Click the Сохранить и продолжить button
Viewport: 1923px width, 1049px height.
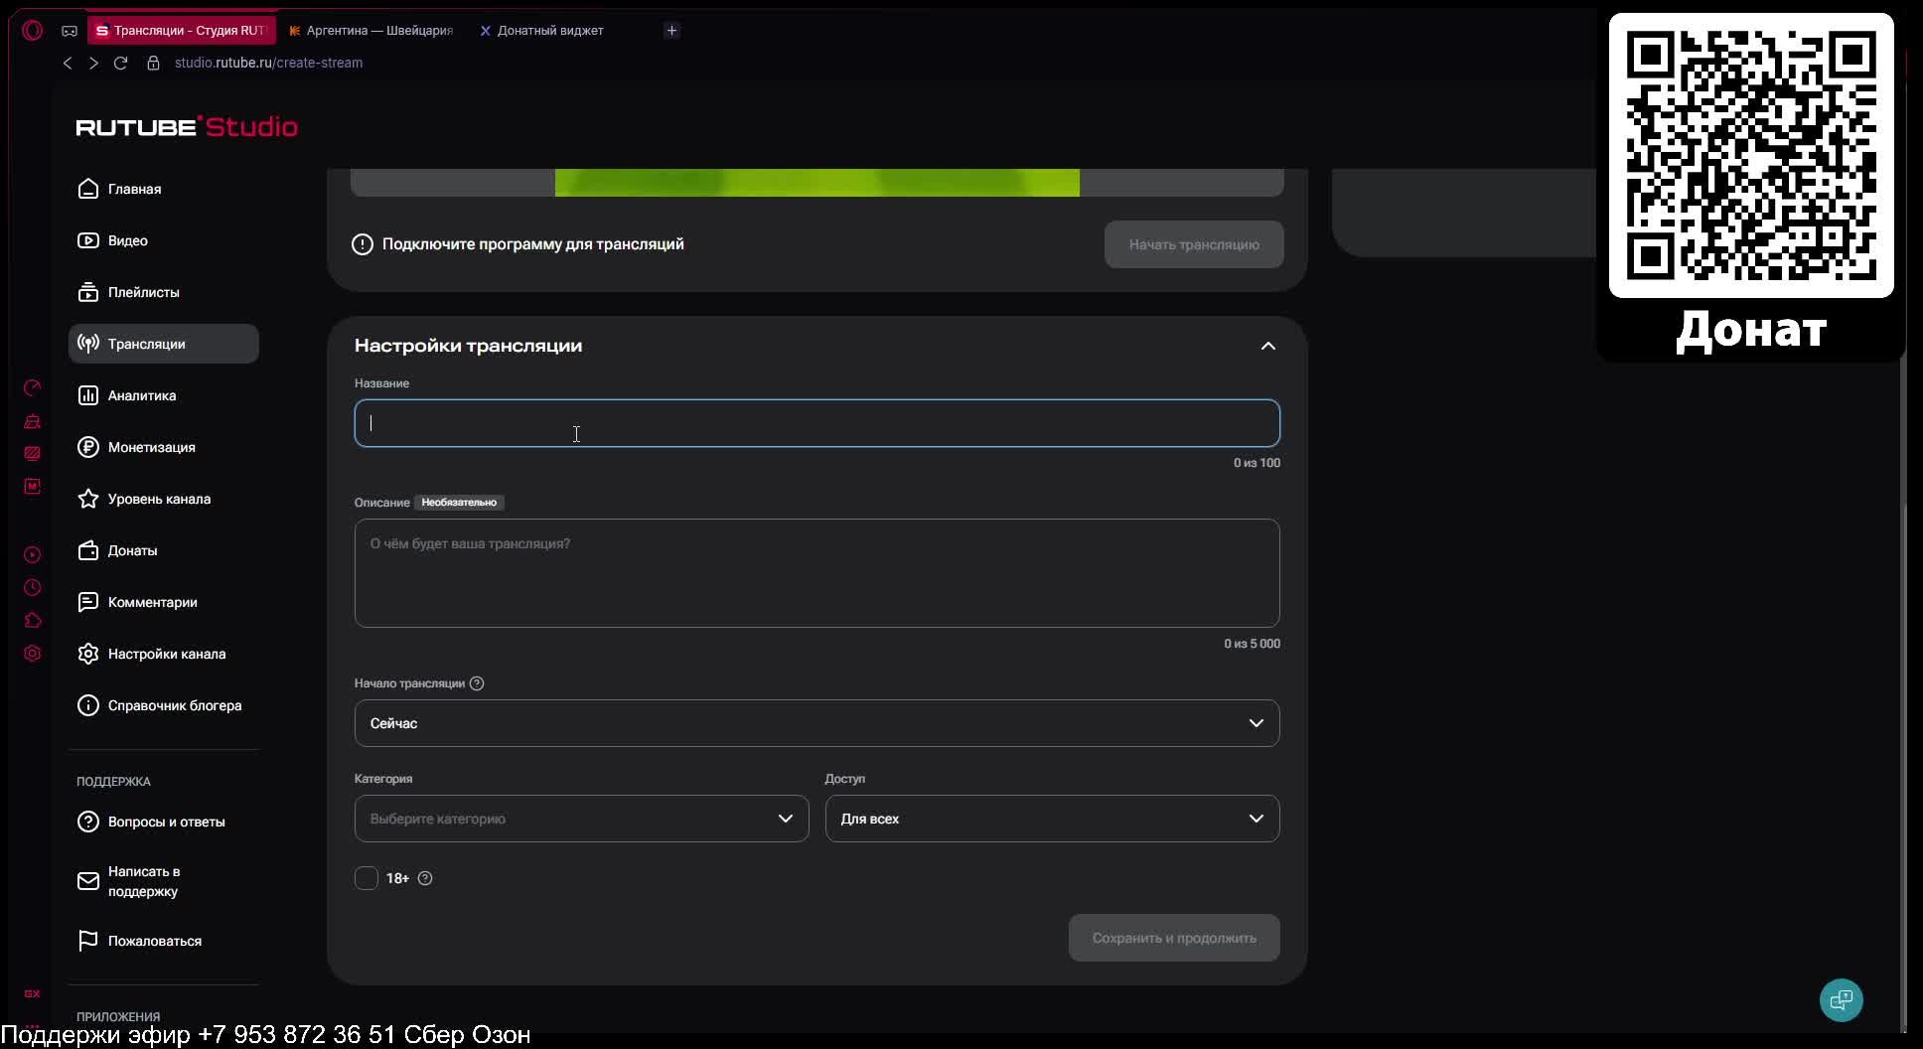1174,938
